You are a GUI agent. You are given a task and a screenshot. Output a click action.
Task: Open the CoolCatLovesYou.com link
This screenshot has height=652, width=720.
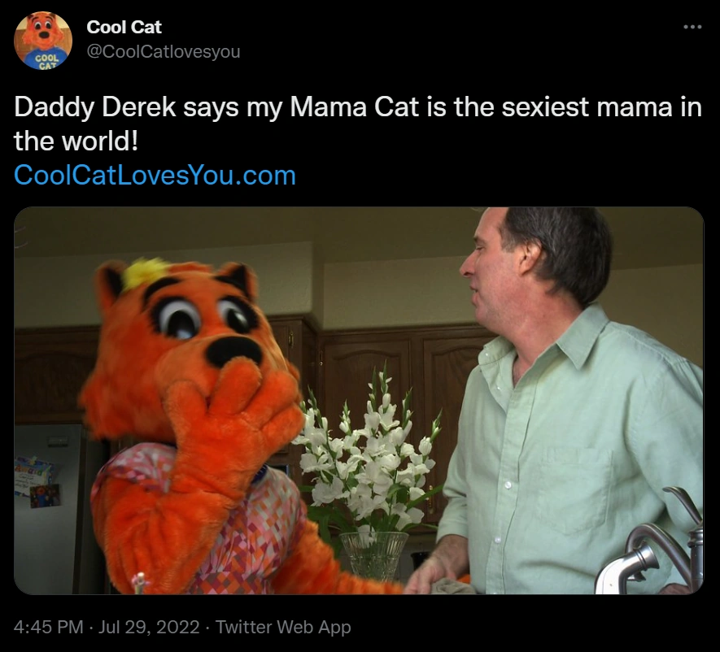[x=155, y=175]
